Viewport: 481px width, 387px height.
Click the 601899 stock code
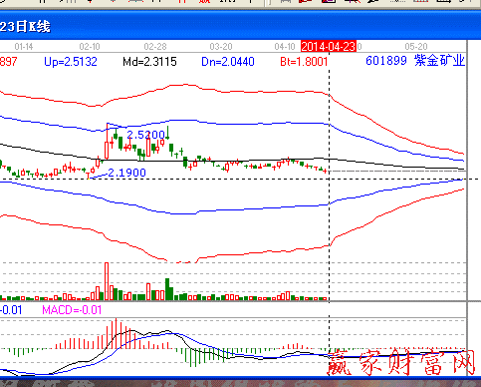point(386,61)
